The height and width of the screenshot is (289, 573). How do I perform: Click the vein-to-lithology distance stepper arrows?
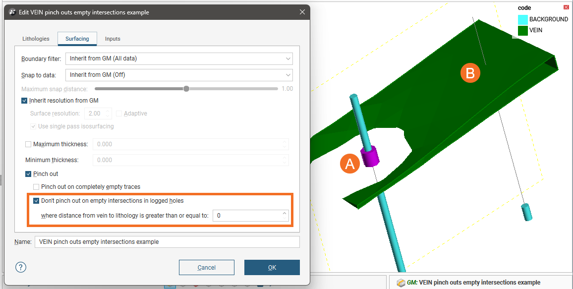[x=285, y=216]
